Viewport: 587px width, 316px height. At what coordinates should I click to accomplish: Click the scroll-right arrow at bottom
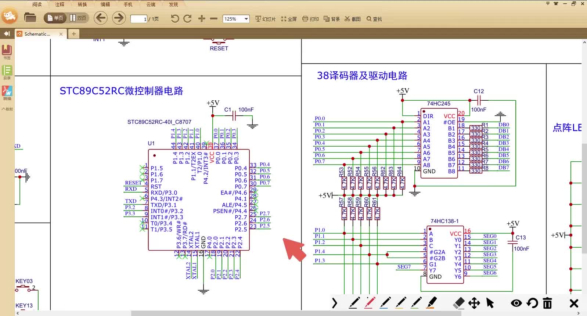point(579,313)
